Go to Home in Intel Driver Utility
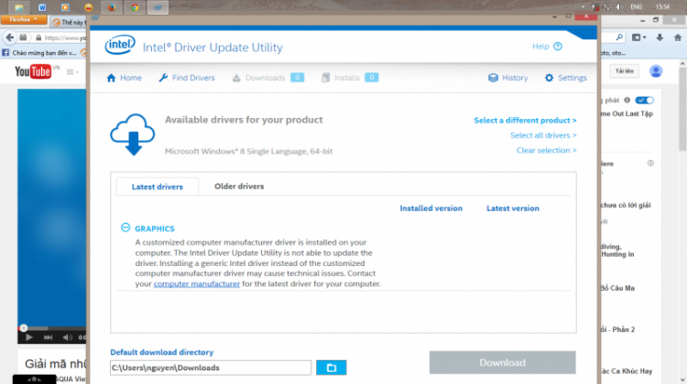This screenshot has width=687, height=384. [124, 78]
